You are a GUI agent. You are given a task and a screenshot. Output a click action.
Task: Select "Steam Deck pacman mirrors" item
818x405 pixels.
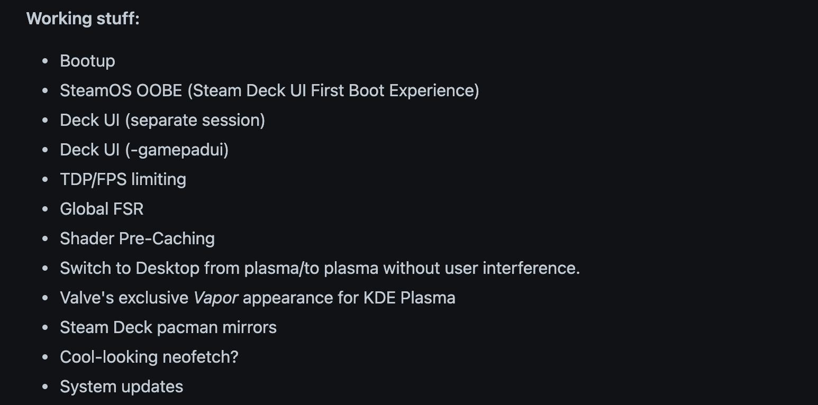click(x=168, y=327)
